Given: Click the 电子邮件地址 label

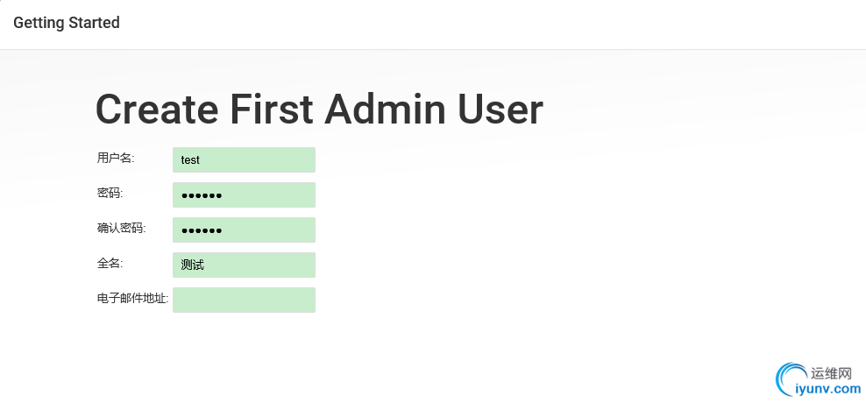Looking at the screenshot, I should [x=132, y=299].
